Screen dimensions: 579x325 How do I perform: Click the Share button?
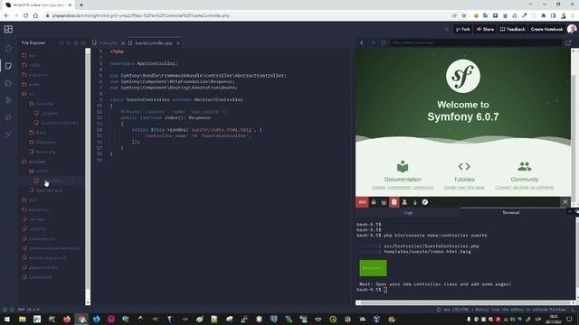pyautogui.click(x=485, y=29)
